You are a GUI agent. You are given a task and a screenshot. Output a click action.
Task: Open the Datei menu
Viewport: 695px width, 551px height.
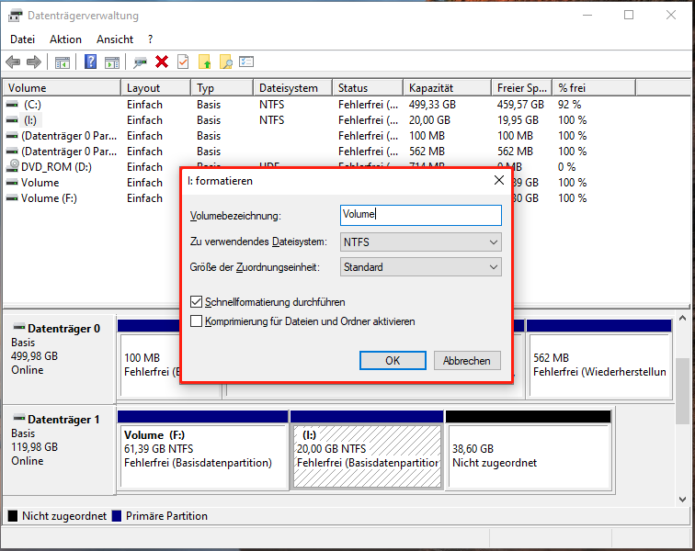tap(23, 39)
